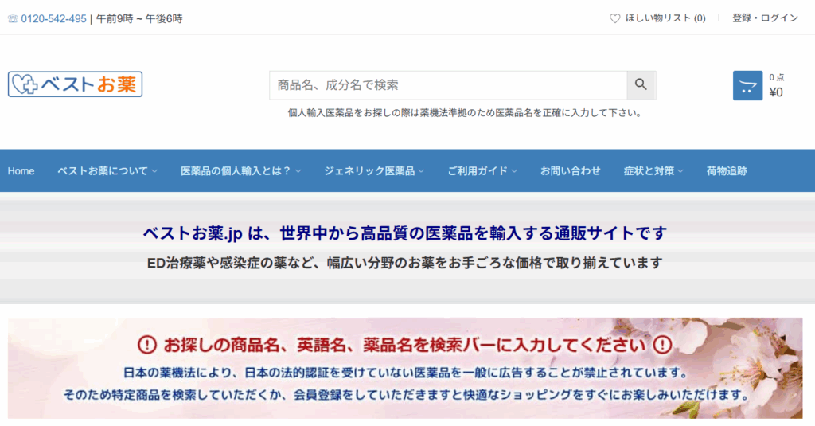
Task: Click the left warning exclamation icon in banner
Action: point(147,345)
